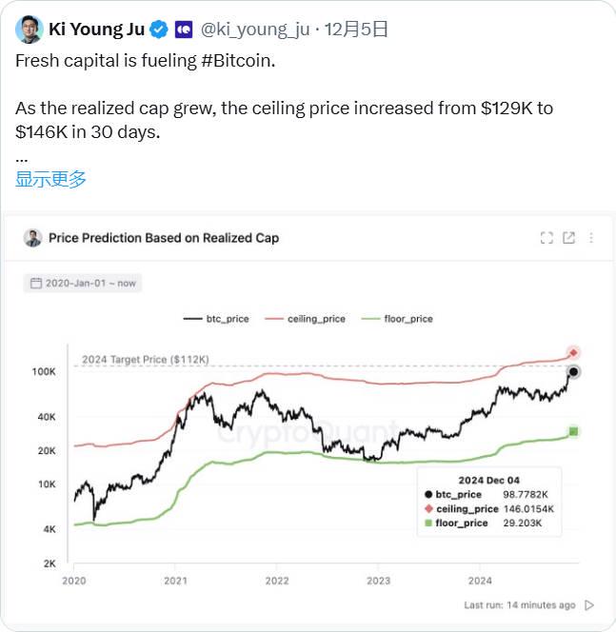
Task: Expand the tweet with 显示更多
Action: (x=50, y=179)
